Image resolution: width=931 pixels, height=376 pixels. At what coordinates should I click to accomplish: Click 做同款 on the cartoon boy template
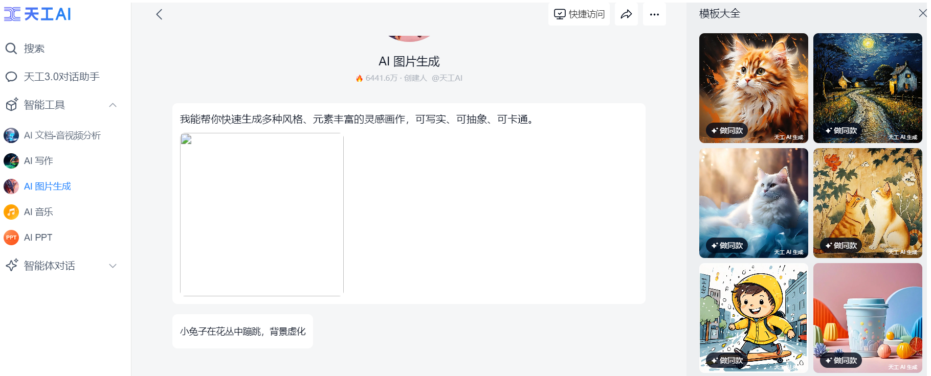pyautogui.click(x=727, y=360)
